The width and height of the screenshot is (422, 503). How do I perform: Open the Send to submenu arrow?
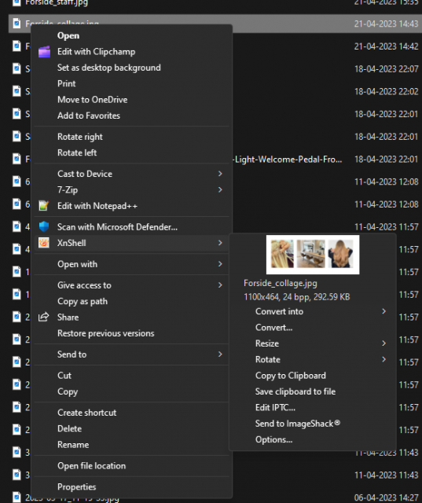[x=220, y=354]
